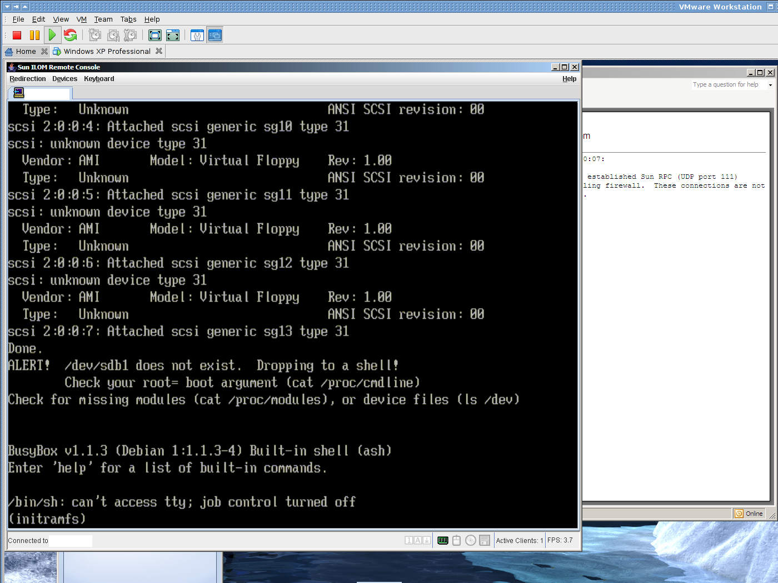Viewport: 778px width, 583px height.
Task: Click the 'ALERT! /dev/sdb1 does not exist' line
Action: [203, 365]
